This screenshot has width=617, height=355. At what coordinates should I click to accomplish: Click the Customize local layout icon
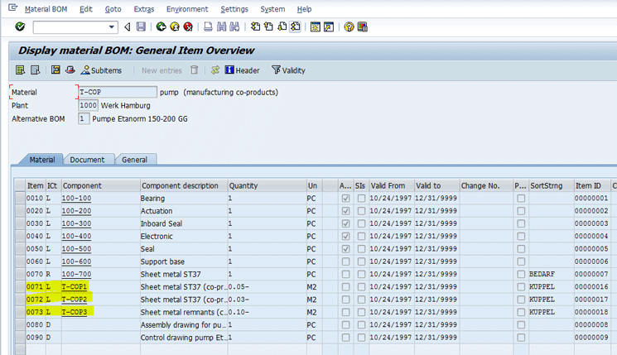363,27
